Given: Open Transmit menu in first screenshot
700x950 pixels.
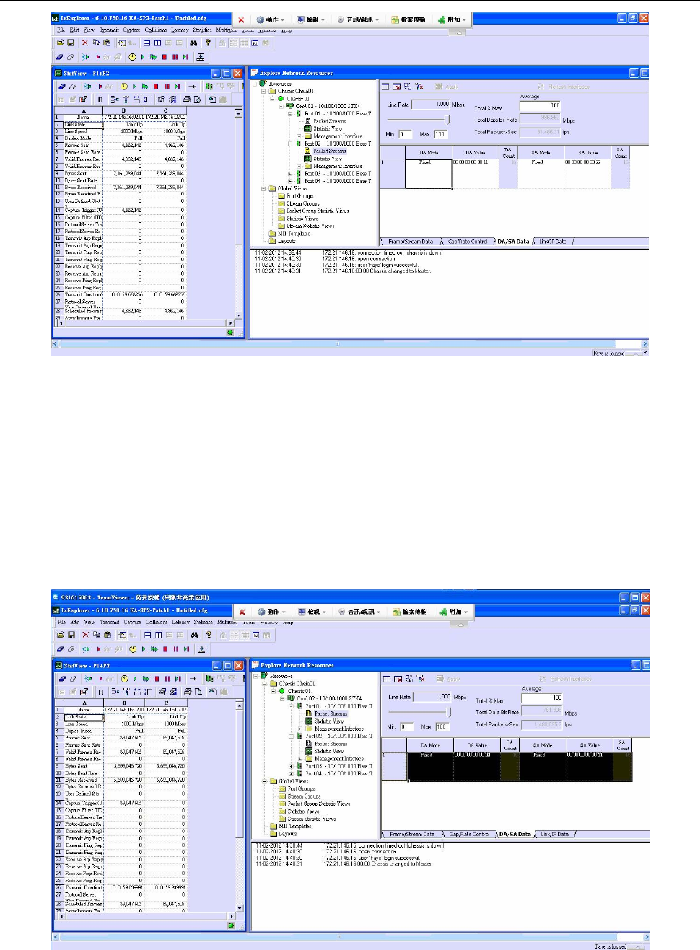Looking at the screenshot, I should [x=109, y=30].
